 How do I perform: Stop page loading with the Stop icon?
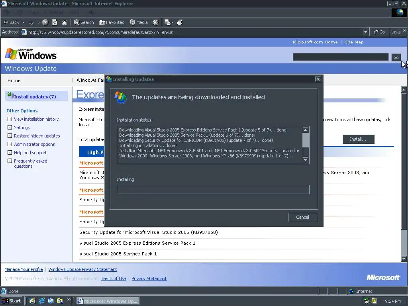pos(45,22)
